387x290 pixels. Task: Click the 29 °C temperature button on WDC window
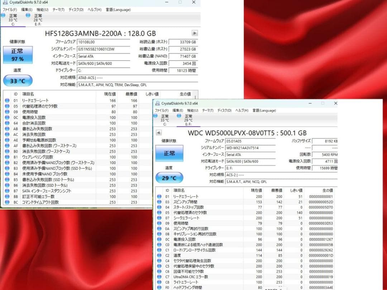click(170, 177)
